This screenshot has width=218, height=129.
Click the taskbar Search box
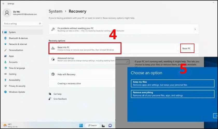coord(92,125)
